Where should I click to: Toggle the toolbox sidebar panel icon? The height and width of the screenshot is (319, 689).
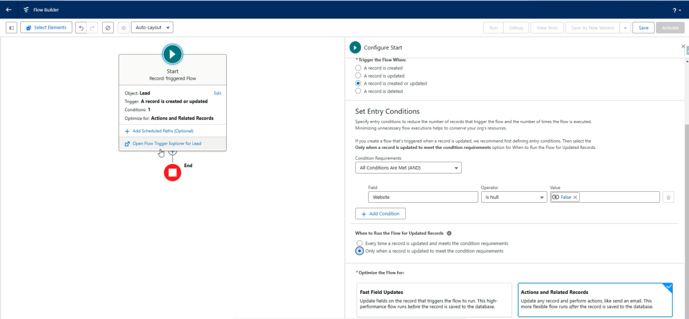coord(11,27)
